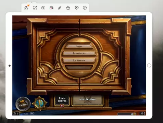Image resolution: width=163 pixels, height=123 pixels.
Task: Open help via question mark icon
Action: (85, 8)
